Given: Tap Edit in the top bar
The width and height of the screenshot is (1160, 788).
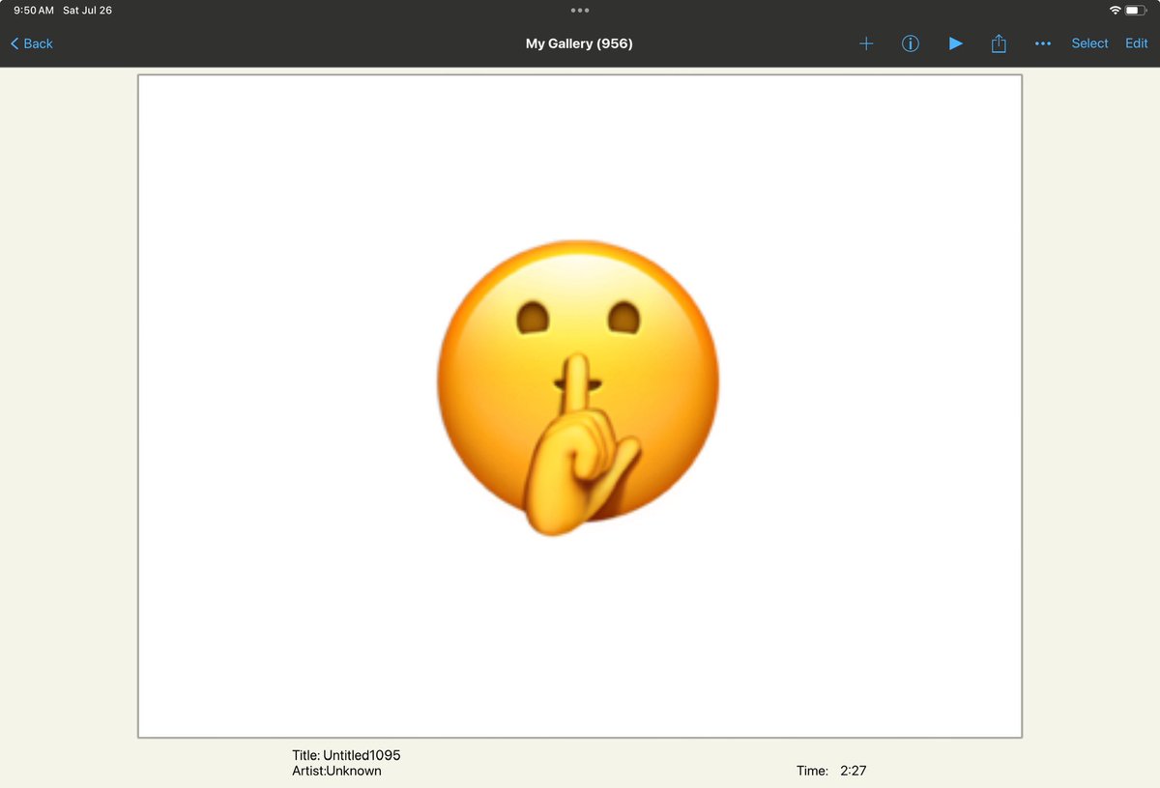Looking at the screenshot, I should [x=1136, y=43].
